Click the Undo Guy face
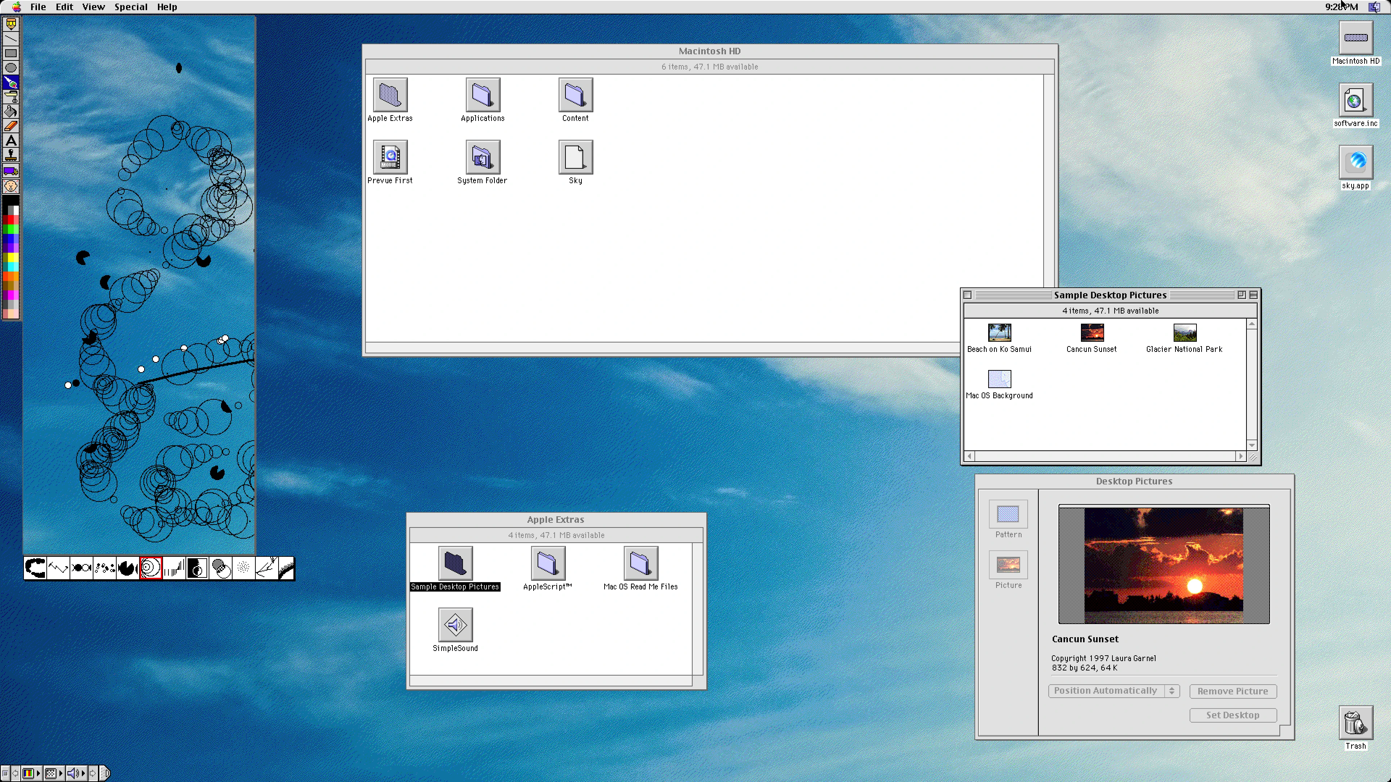This screenshot has height=782, width=1391. click(11, 186)
